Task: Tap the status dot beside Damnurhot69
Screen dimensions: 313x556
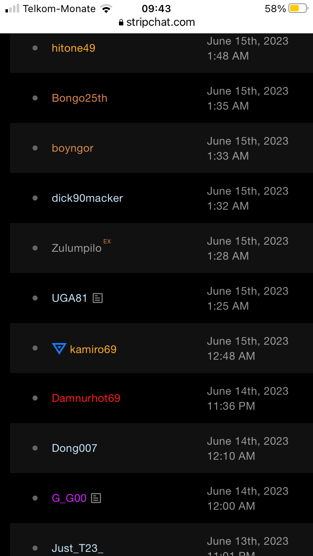Action: 35,398
